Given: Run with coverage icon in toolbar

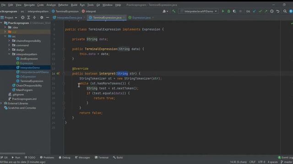Looking at the screenshot, I should tap(234, 11).
